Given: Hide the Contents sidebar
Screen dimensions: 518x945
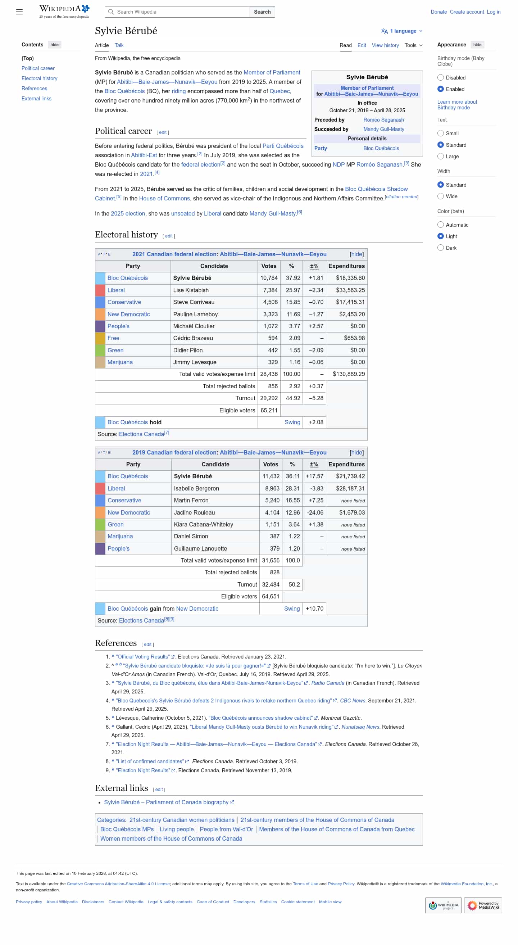Looking at the screenshot, I should (x=55, y=45).
